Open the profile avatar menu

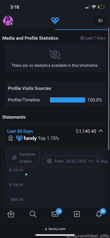[x=8, y=21]
